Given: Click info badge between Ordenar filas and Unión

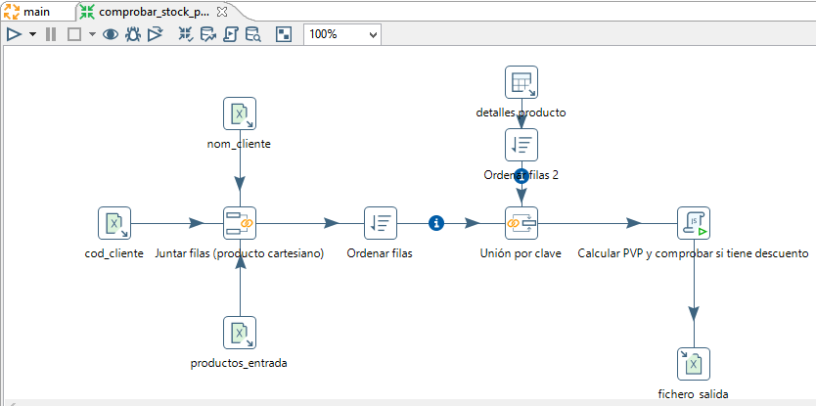Looking at the screenshot, I should point(436,223).
